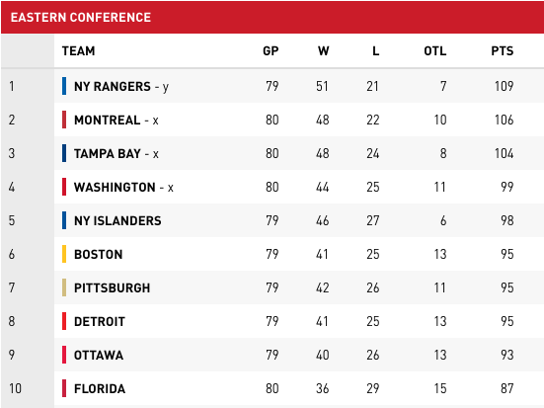Screen dimensions: 544x408
Task: Click the L column header
Action: click(376, 51)
